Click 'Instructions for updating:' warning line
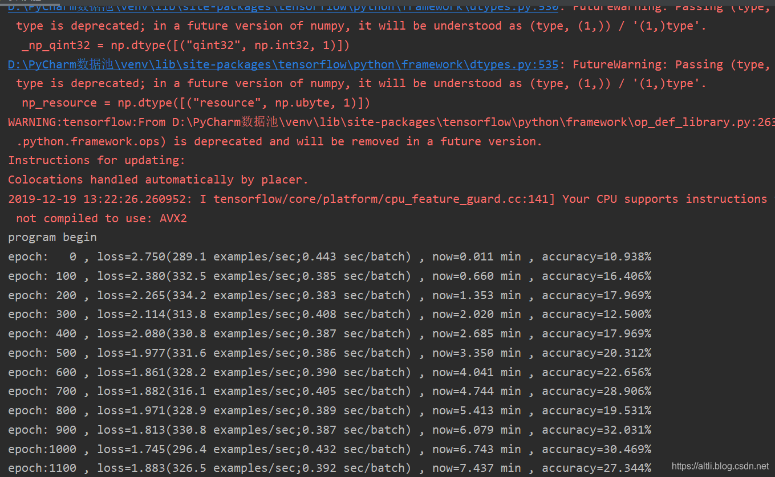 97,160
